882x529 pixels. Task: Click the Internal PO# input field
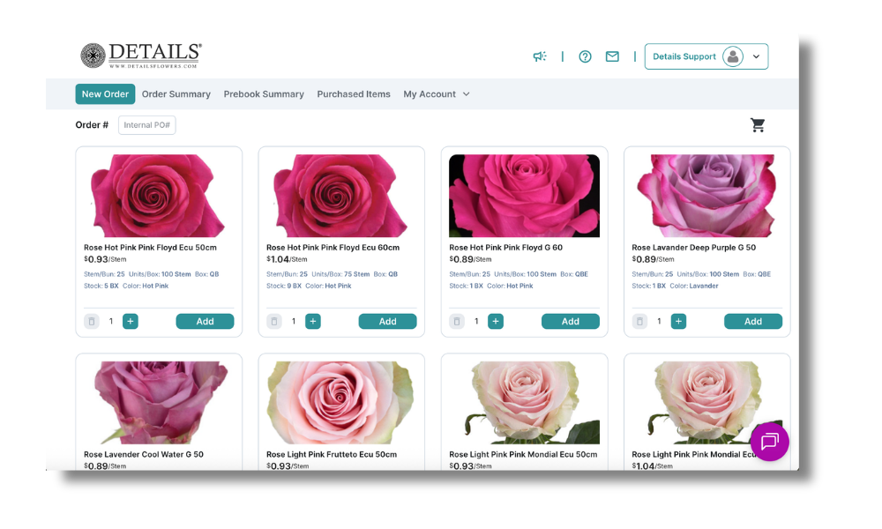(x=146, y=125)
